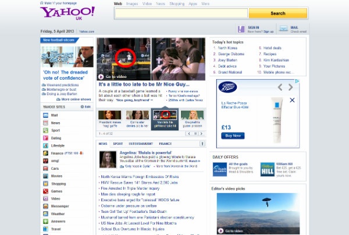
Task: Open the Cars icon in sidebar
Action: pyautogui.click(x=45, y=169)
